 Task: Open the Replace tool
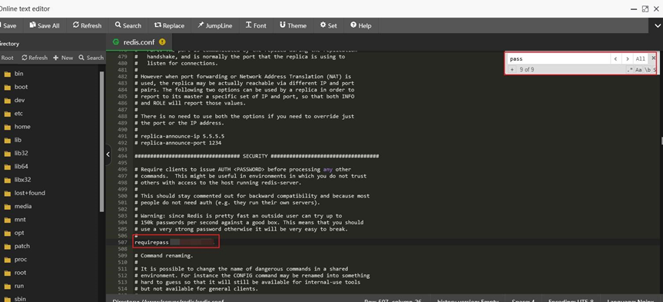click(x=169, y=25)
